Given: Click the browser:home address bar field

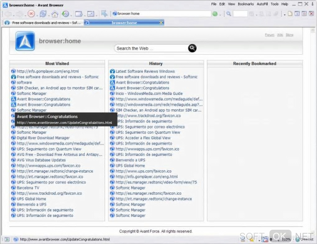Looking at the screenshot, I should [x=162, y=14].
